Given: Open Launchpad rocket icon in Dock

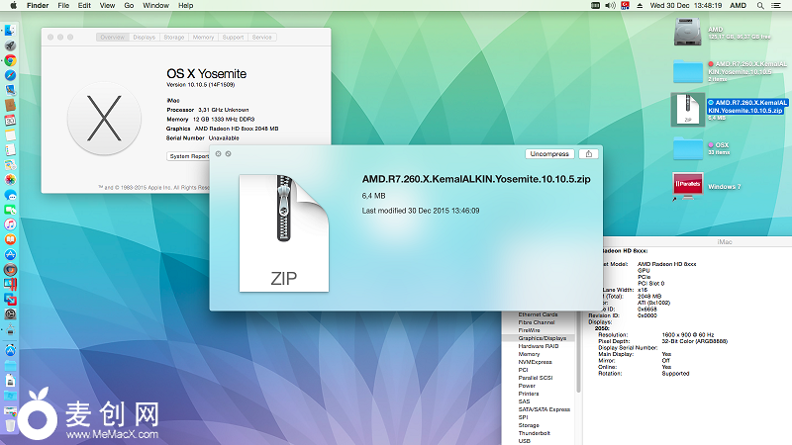Looking at the screenshot, I should [10, 45].
